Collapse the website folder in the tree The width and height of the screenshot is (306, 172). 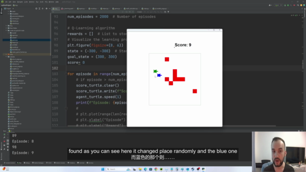click(6, 57)
